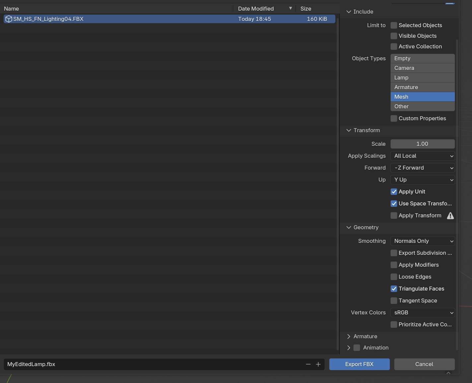472x383 pixels.
Task: Expand the Animation section
Action: coord(349,348)
